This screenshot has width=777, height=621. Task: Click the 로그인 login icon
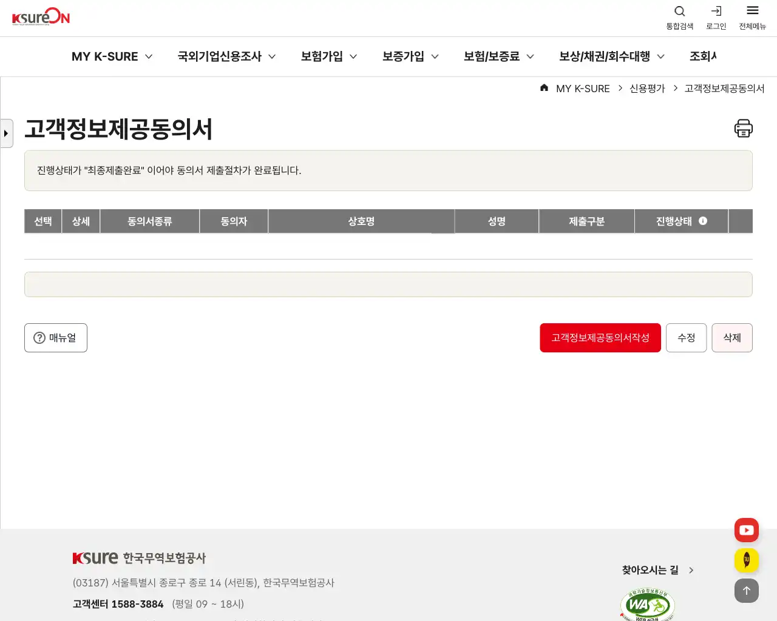tap(716, 11)
